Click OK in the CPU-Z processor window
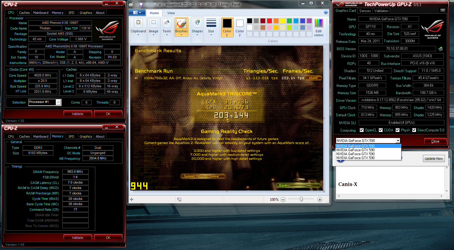The width and height of the screenshot is (454, 250). click(108, 114)
